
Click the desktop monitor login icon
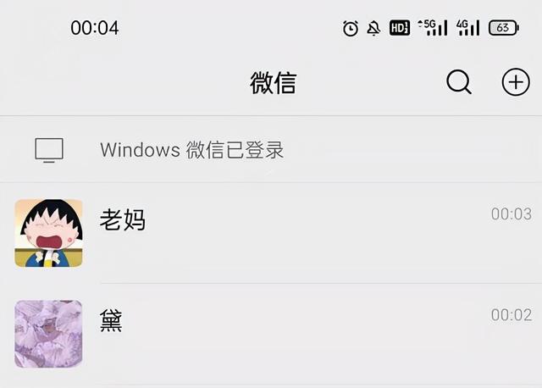pos(49,150)
